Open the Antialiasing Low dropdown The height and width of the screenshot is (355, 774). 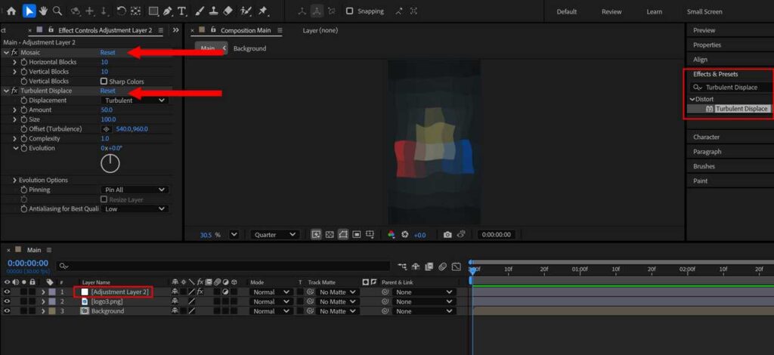(x=135, y=209)
